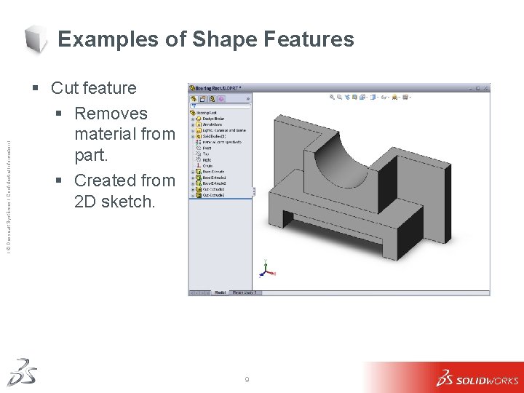Screen dimensions: 524x393
Task: Select the Bearing Rest root node
Action: (x=203, y=113)
